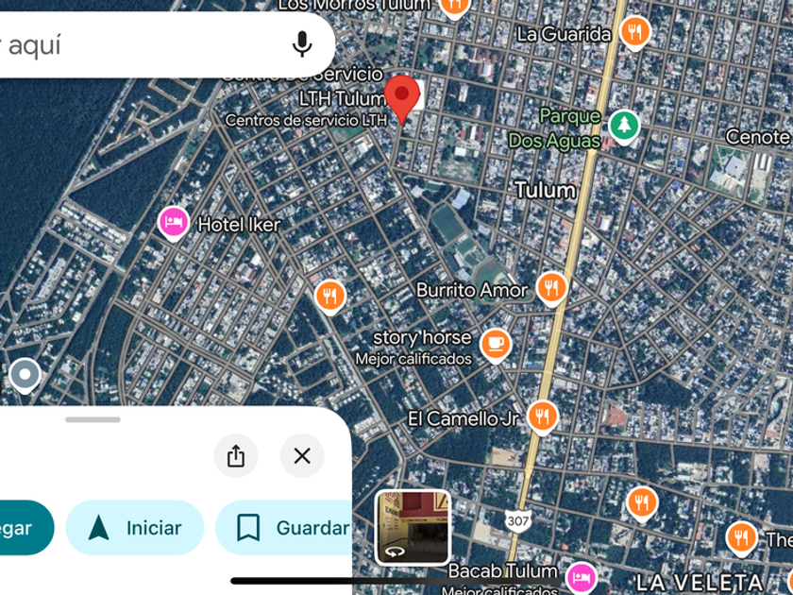This screenshot has height=595, width=793.
Task: Start navigation with the Iniciar button
Action: (134, 528)
